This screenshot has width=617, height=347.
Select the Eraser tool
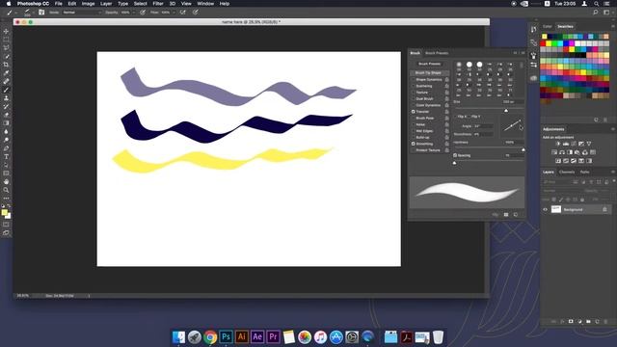(x=6, y=115)
